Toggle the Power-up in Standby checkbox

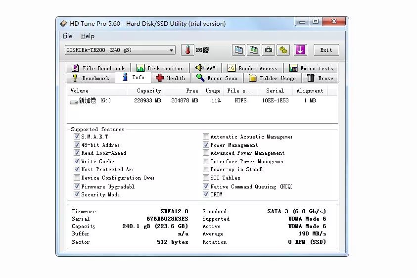[x=206, y=169]
